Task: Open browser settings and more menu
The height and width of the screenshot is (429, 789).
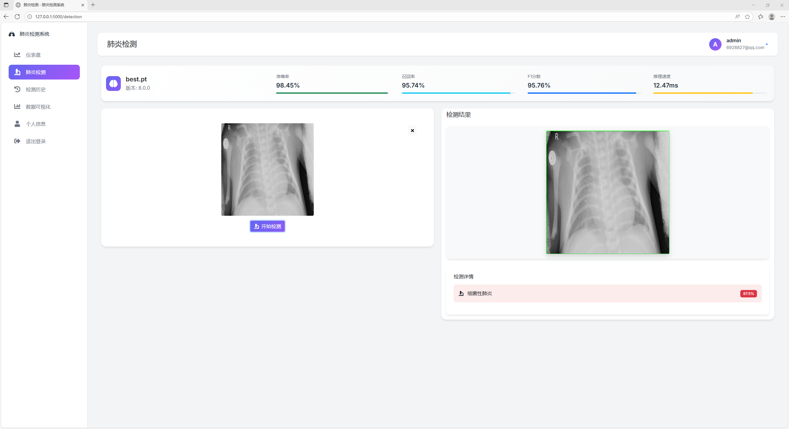Action: click(783, 17)
